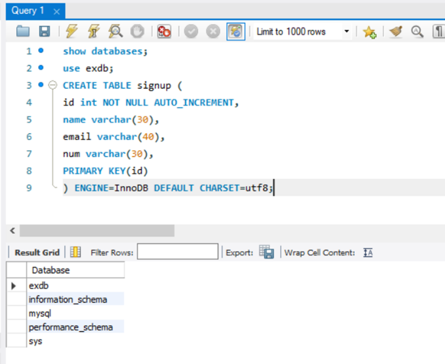Execute the whole script with the lightning bolt
This screenshot has height=364, width=445.
pos(72,31)
